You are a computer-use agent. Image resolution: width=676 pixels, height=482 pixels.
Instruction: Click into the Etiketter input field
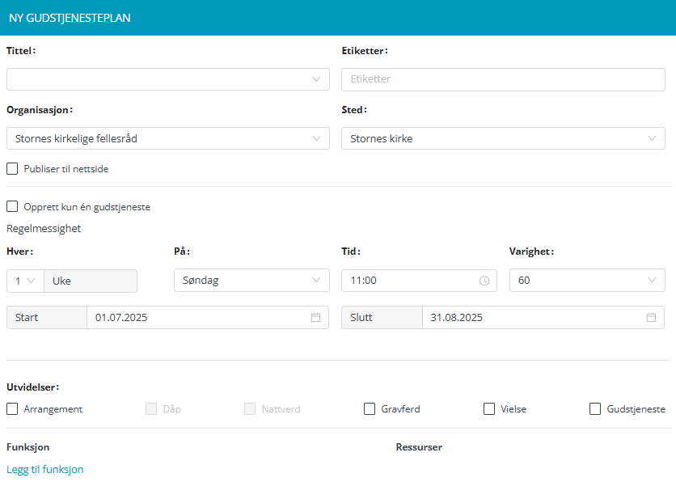pos(502,79)
